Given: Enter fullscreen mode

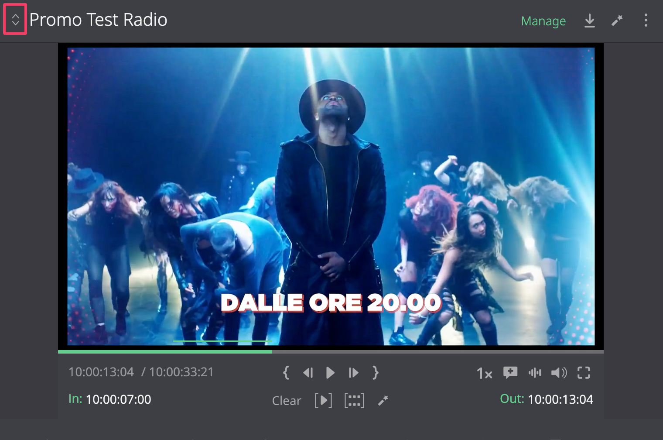Looking at the screenshot, I should [x=584, y=372].
